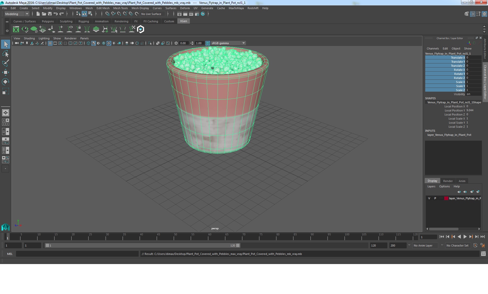Click the MEL command input field
This screenshot has width=488, height=294.
[77, 254]
